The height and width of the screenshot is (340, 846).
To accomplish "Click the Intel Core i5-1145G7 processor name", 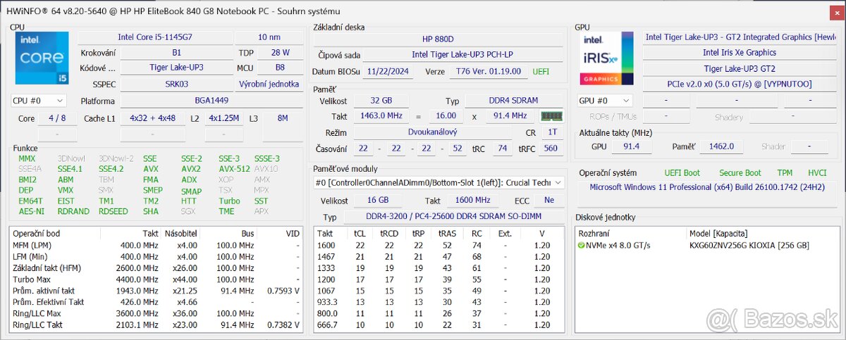I will (x=153, y=37).
